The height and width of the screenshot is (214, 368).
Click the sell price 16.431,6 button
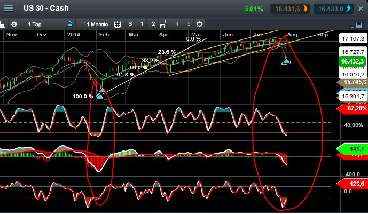(x=291, y=9)
